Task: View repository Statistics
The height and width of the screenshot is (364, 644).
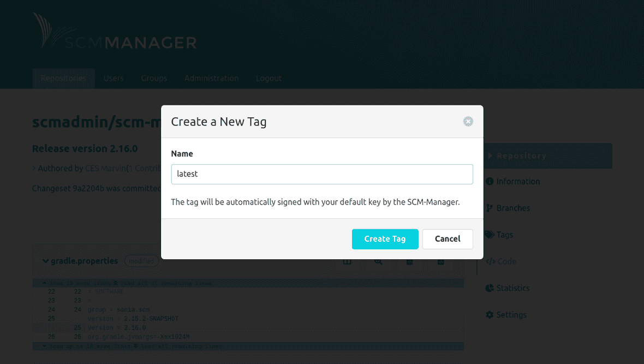Action: [512, 288]
